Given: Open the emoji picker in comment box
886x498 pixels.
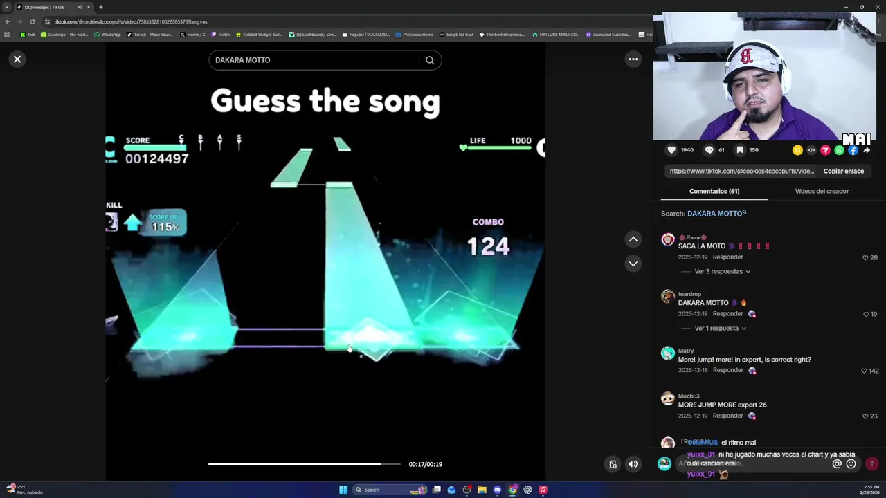Looking at the screenshot, I should [851, 464].
